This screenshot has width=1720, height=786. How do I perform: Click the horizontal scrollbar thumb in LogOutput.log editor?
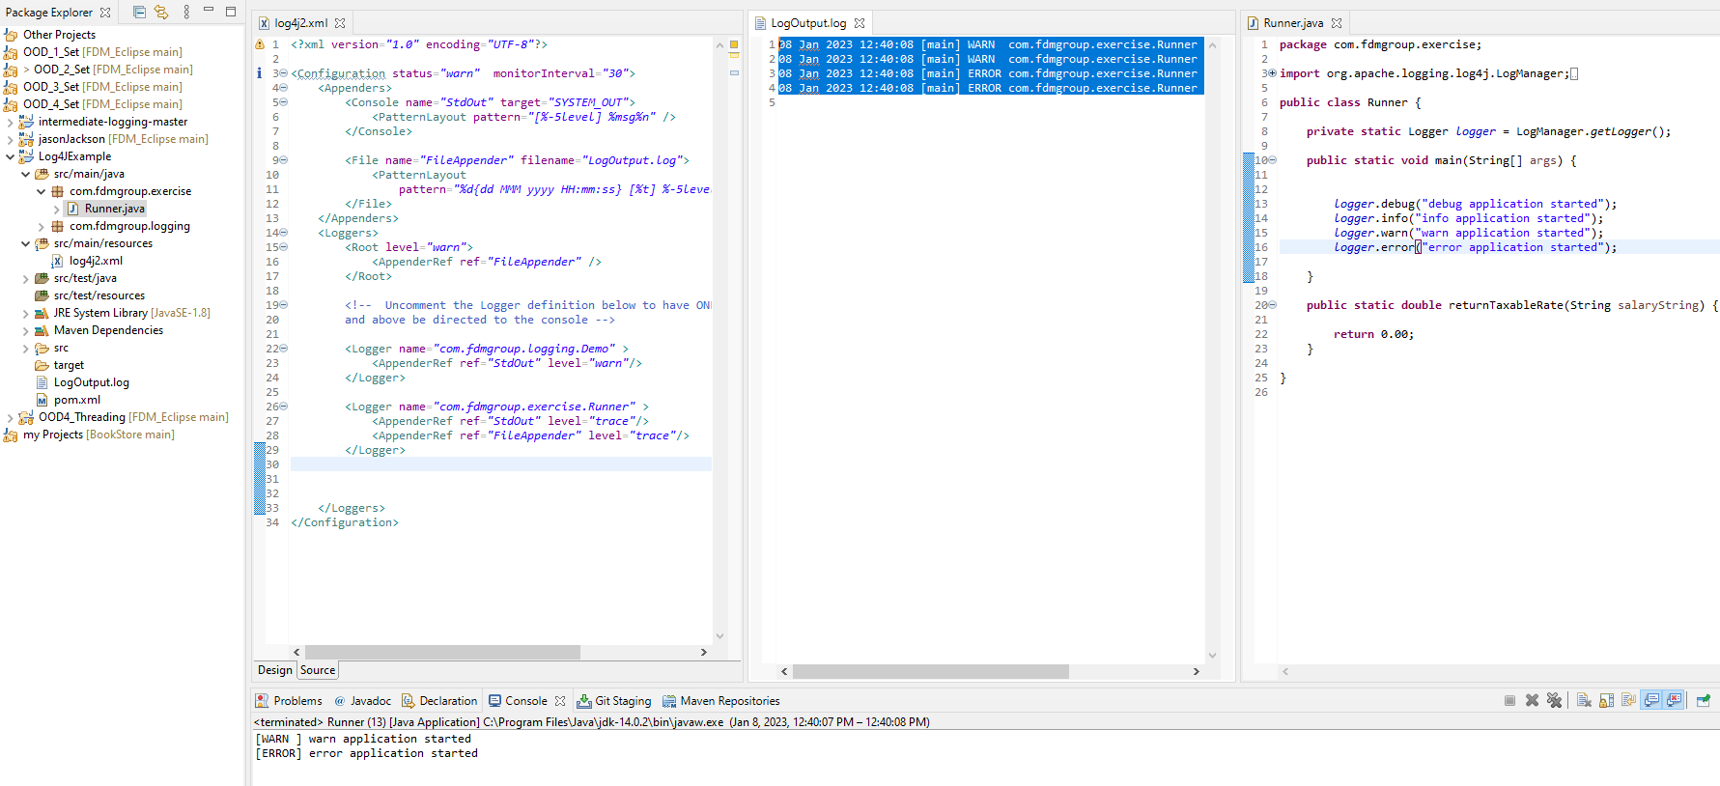point(931,671)
